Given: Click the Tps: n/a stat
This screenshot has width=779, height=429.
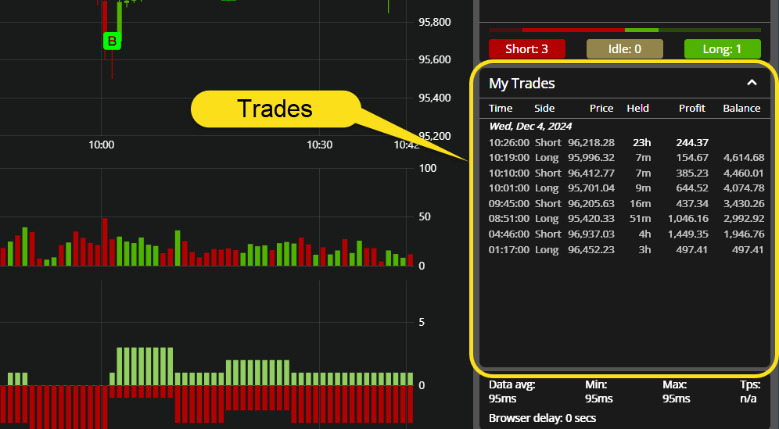Looking at the screenshot, I should click(749, 391).
